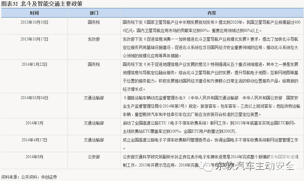Click the chart title 图表32 北斗及智能交通主要政策
The image size is (304, 181).
point(42,4)
